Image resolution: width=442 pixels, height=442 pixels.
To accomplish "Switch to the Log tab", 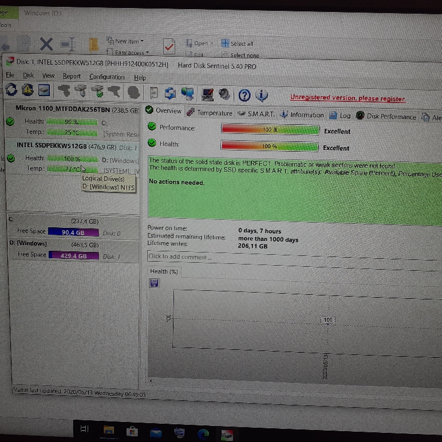I will pyautogui.click(x=340, y=115).
